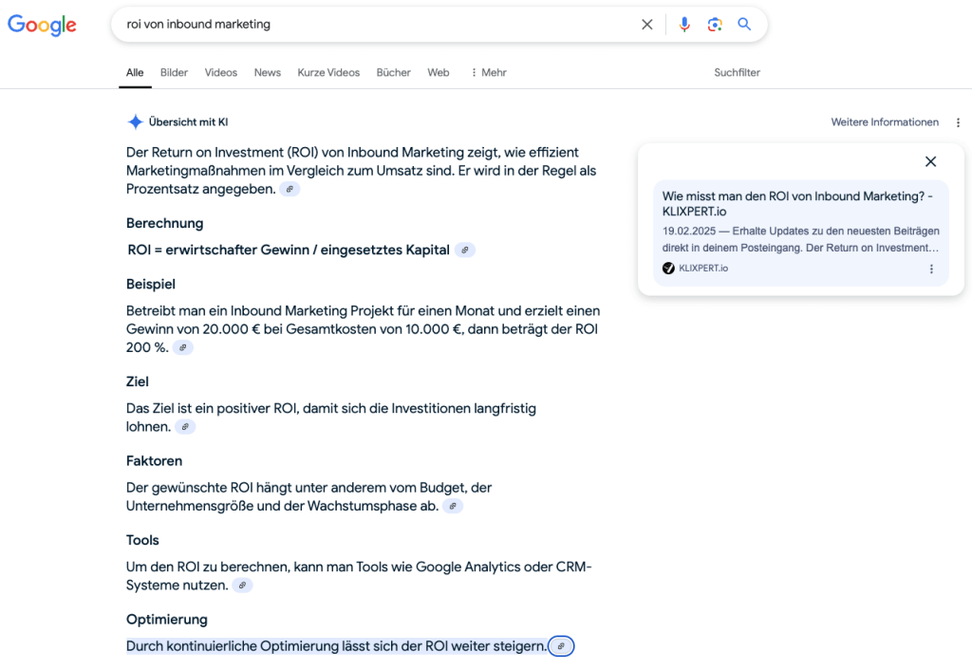The image size is (972, 669).
Task: Click the Google logo
Action: tap(42, 26)
